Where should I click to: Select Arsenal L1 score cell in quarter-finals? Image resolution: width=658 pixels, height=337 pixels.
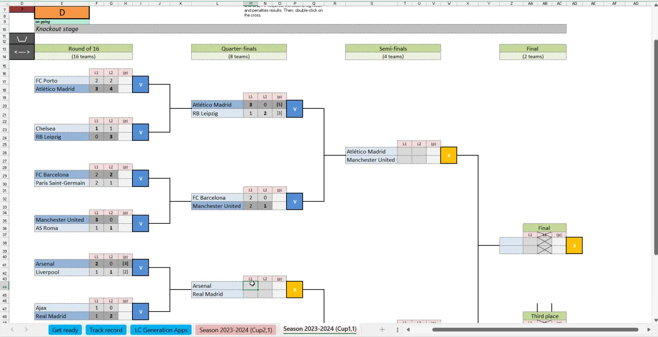click(x=250, y=286)
